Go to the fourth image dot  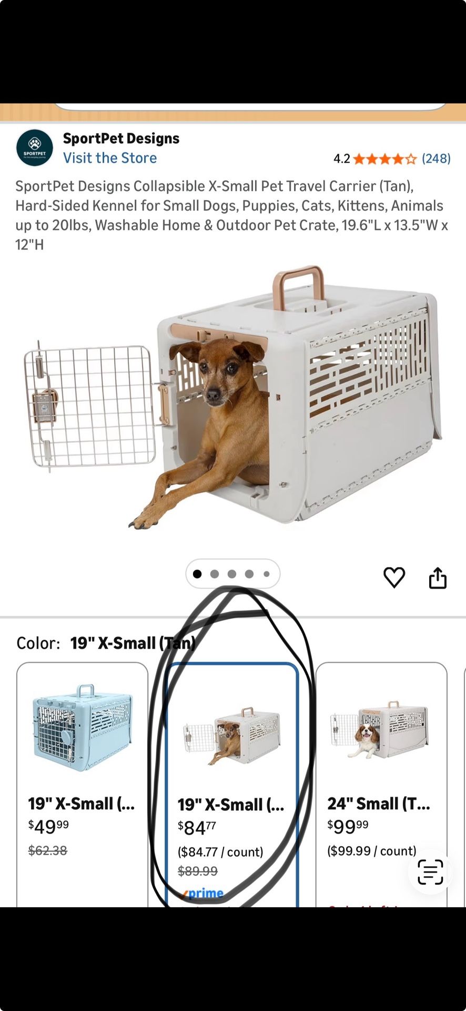249,574
